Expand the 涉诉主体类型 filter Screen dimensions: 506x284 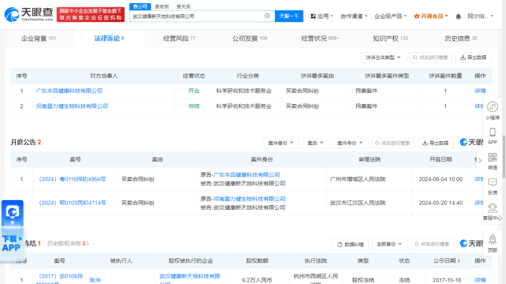pos(383,57)
